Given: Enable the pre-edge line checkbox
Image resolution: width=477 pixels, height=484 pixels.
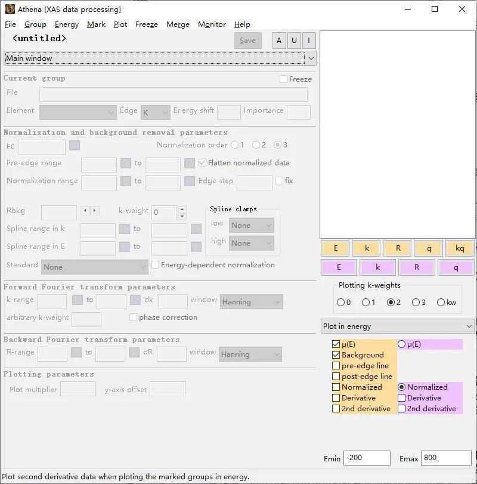Looking at the screenshot, I should point(336,366).
